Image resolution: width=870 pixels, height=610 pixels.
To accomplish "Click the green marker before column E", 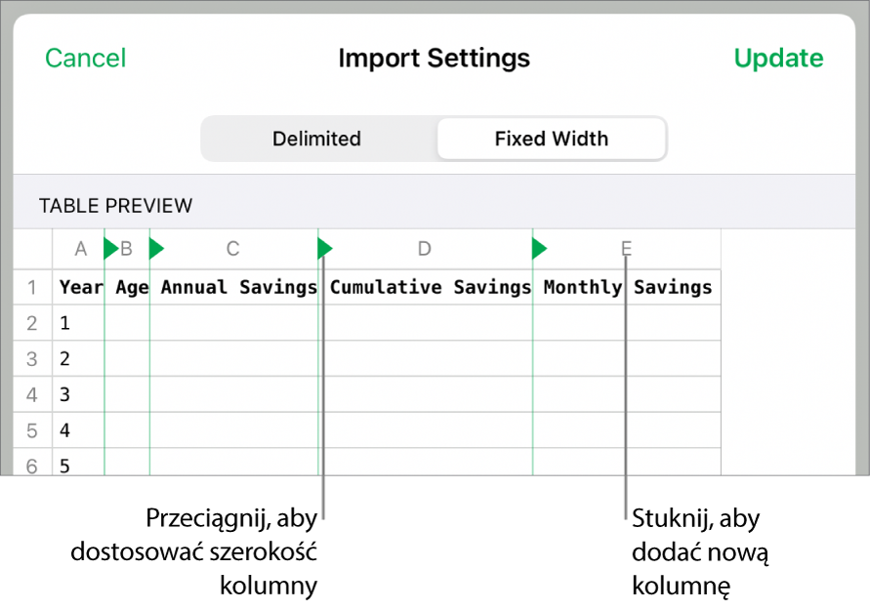I will coord(539,250).
